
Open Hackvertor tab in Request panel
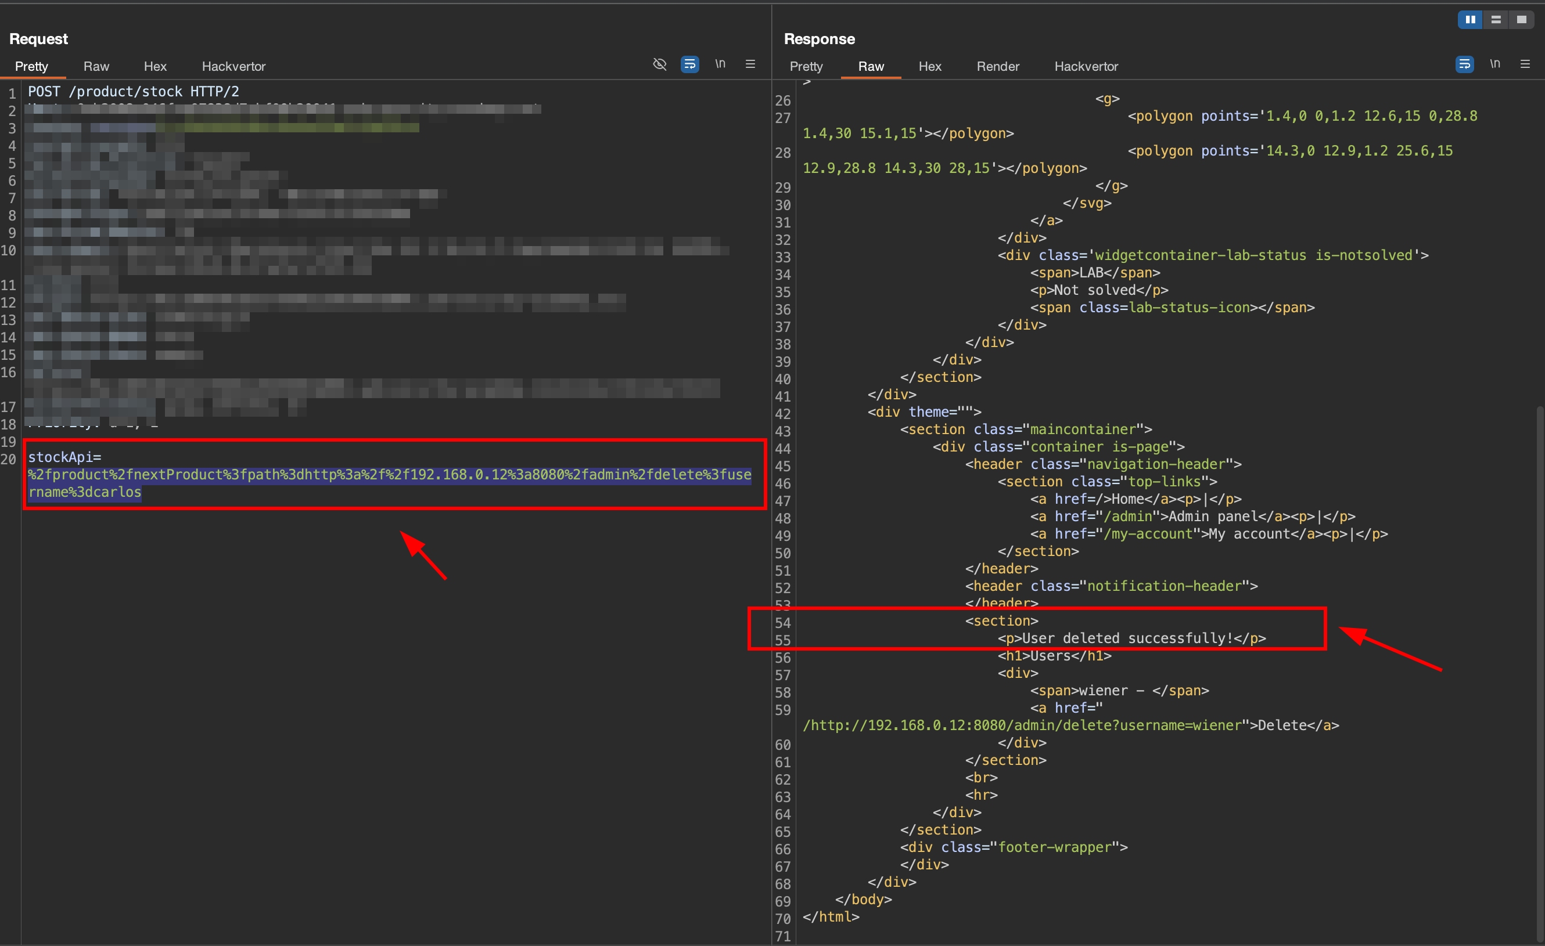(x=233, y=66)
